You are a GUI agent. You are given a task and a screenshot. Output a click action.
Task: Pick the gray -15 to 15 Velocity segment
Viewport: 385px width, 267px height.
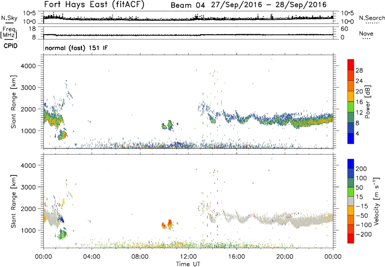[351, 201]
